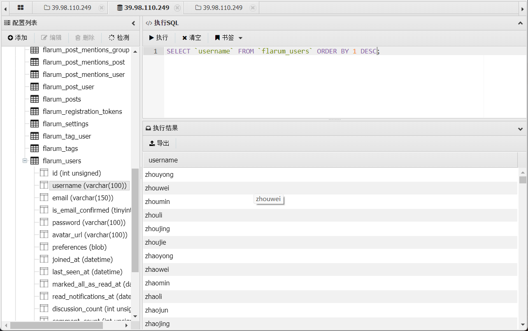Select the flarum_registration_tokens table
Image resolution: width=528 pixels, height=331 pixels.
(82, 111)
